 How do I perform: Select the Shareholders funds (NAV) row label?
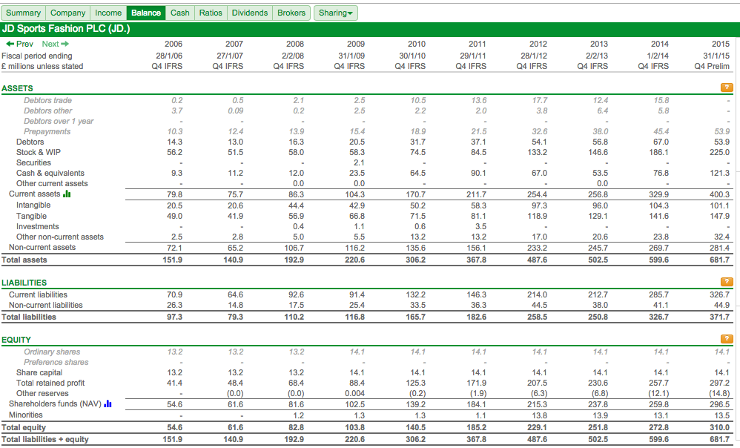(55, 404)
